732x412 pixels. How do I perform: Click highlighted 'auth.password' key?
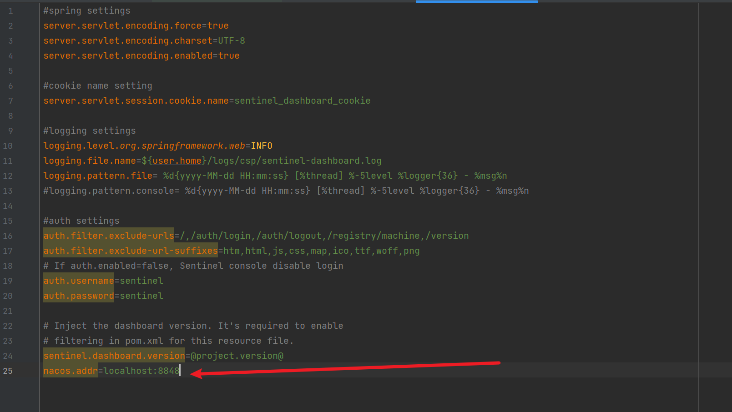(79, 296)
